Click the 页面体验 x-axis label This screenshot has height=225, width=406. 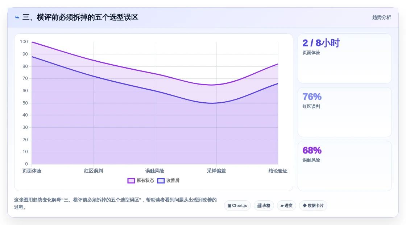pyautogui.click(x=32, y=171)
